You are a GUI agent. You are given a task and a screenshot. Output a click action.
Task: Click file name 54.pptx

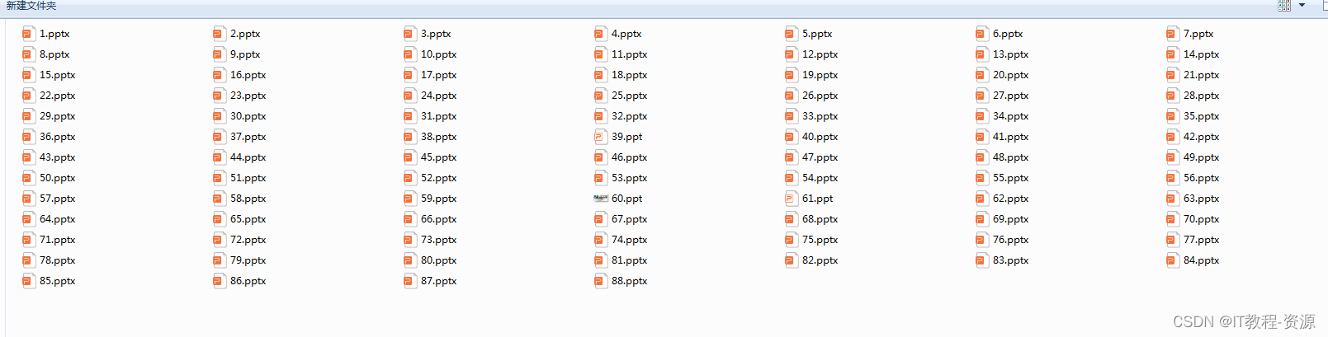pos(820,178)
